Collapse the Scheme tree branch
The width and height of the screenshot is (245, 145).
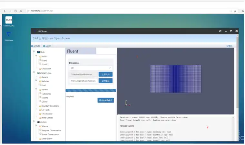point(36,125)
